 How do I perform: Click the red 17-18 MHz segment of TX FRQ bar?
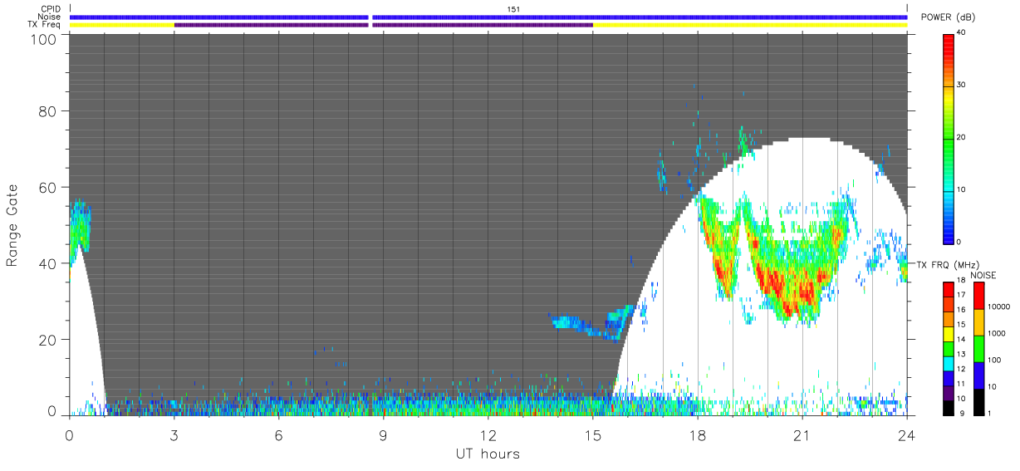949,290
